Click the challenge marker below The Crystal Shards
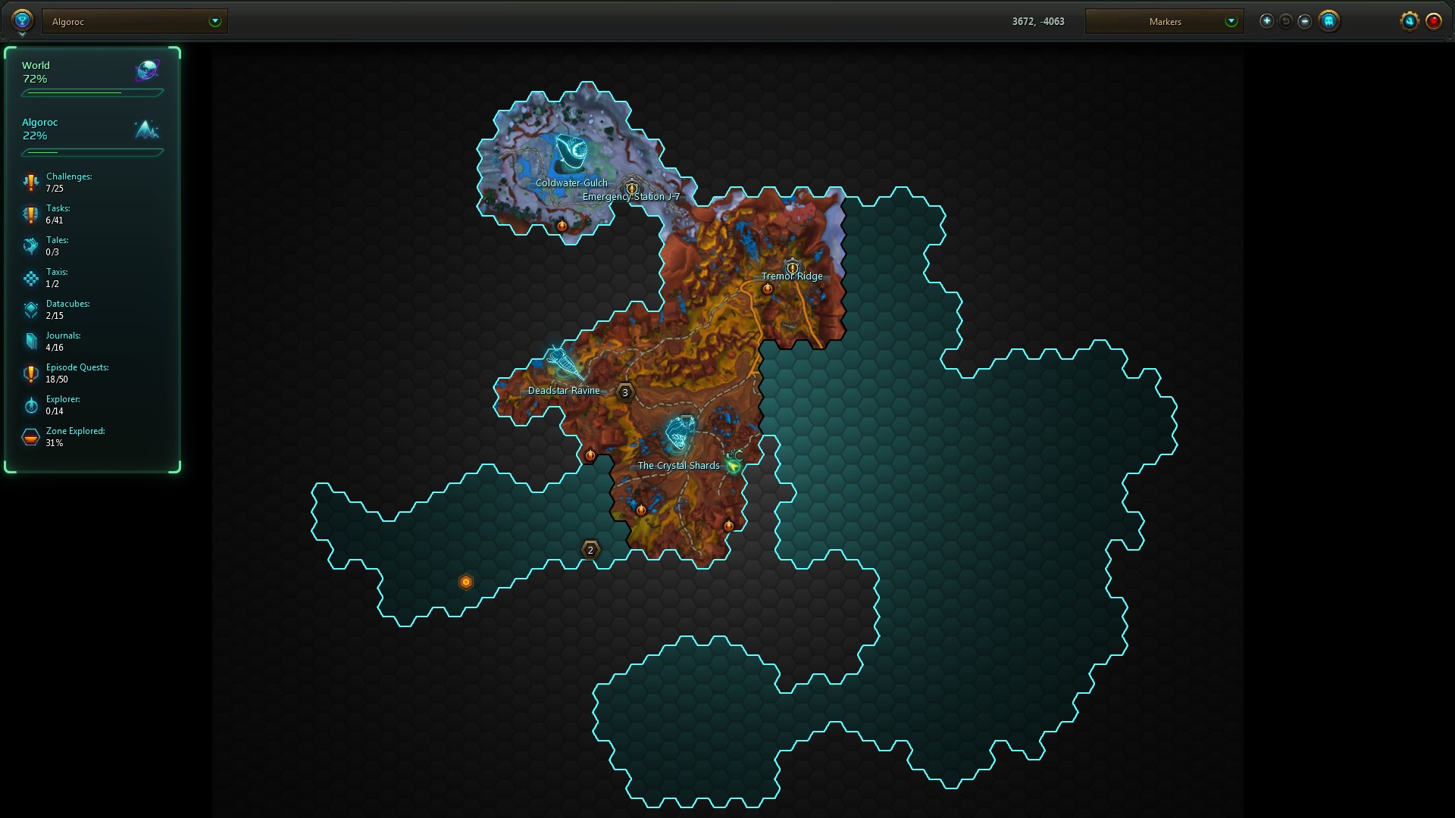The width and height of the screenshot is (1455, 818). [x=640, y=510]
